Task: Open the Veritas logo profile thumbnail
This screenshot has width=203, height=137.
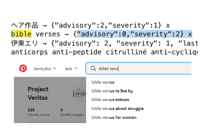Action: 79,93
